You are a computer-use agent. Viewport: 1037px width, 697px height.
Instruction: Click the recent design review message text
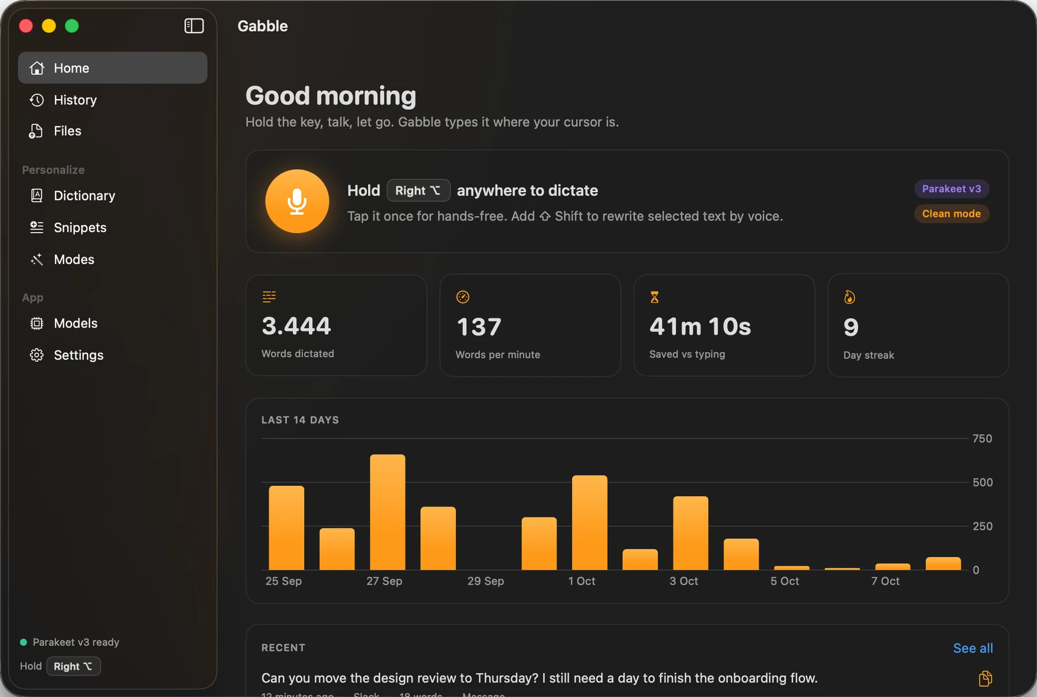[539, 678]
